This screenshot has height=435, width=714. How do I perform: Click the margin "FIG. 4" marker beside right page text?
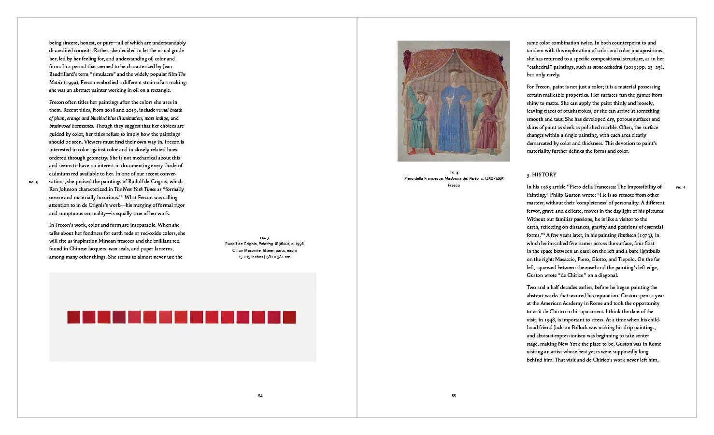point(681,188)
